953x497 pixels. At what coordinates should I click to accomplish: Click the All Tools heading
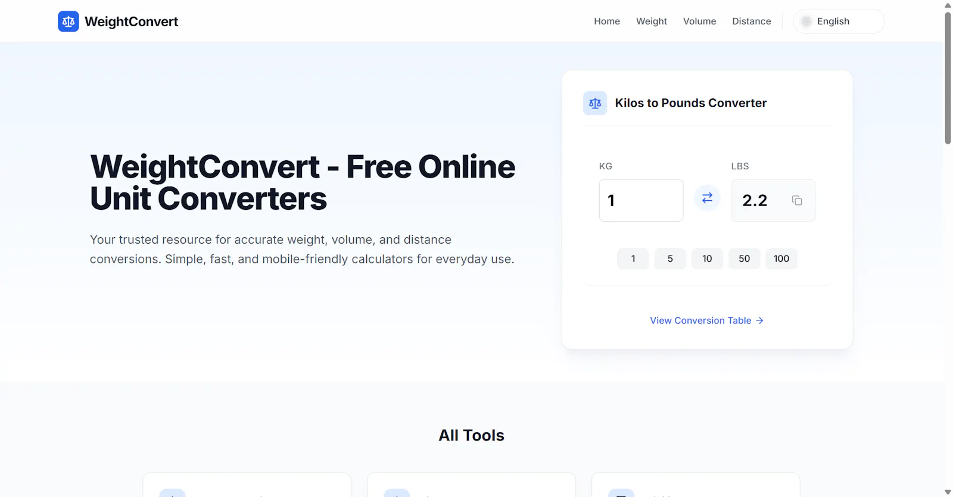[x=472, y=436]
